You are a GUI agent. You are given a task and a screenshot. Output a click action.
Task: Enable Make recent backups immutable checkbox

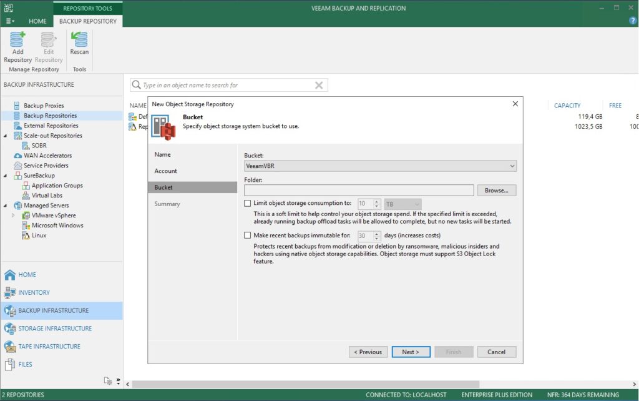(x=247, y=235)
